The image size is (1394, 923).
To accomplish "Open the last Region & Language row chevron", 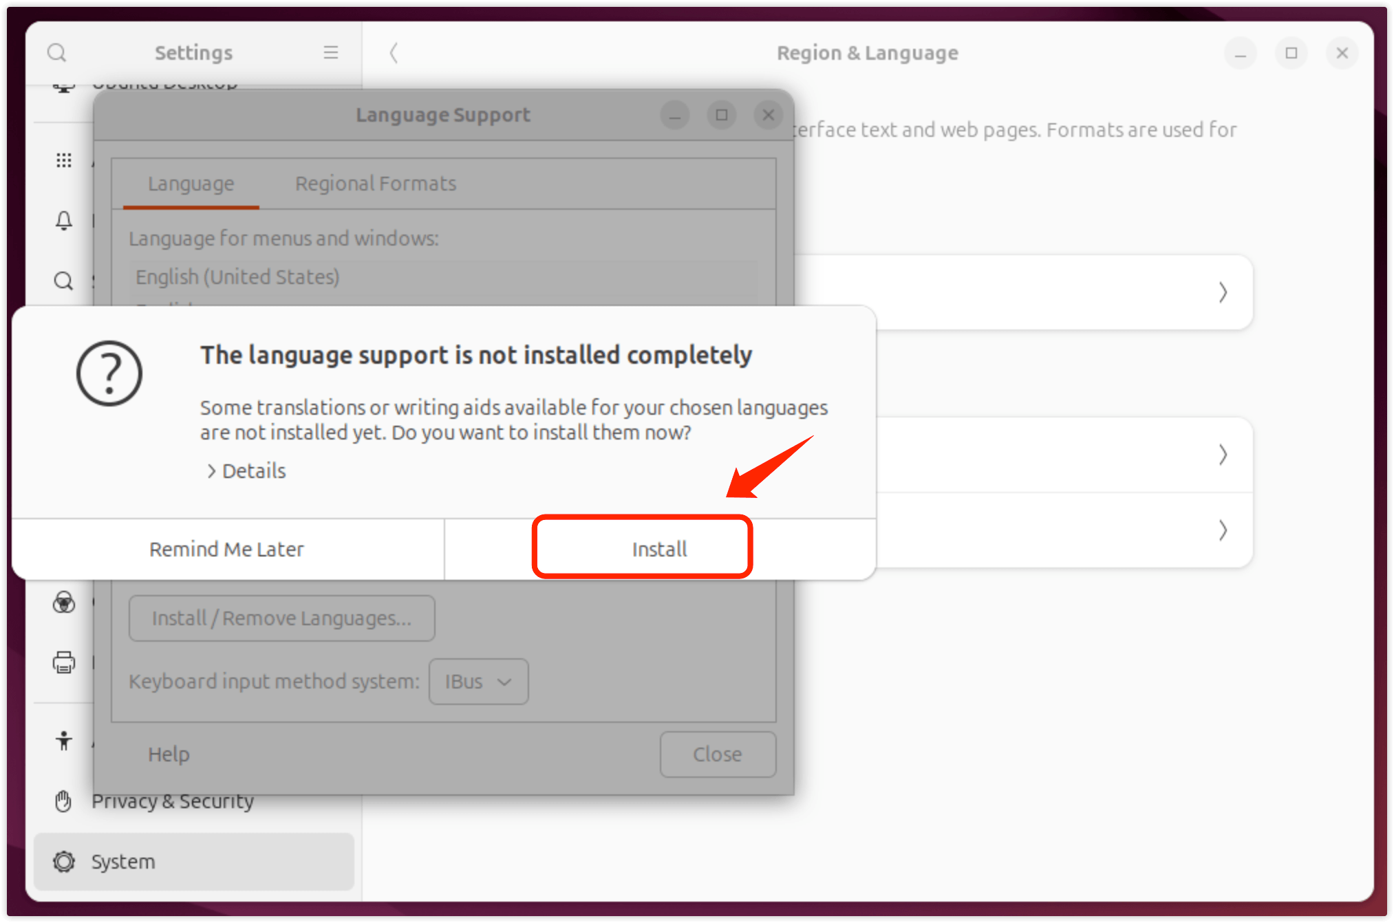I will (1222, 530).
